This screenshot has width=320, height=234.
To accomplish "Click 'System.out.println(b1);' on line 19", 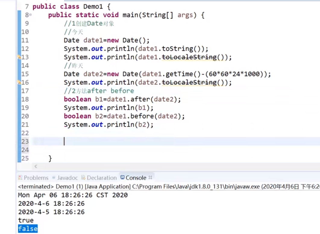I will coord(108,108).
